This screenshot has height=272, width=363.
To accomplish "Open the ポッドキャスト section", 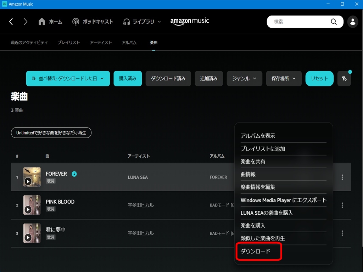I will point(93,22).
